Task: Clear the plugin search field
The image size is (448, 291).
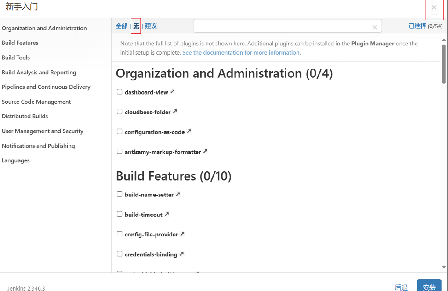Action: tap(375, 27)
